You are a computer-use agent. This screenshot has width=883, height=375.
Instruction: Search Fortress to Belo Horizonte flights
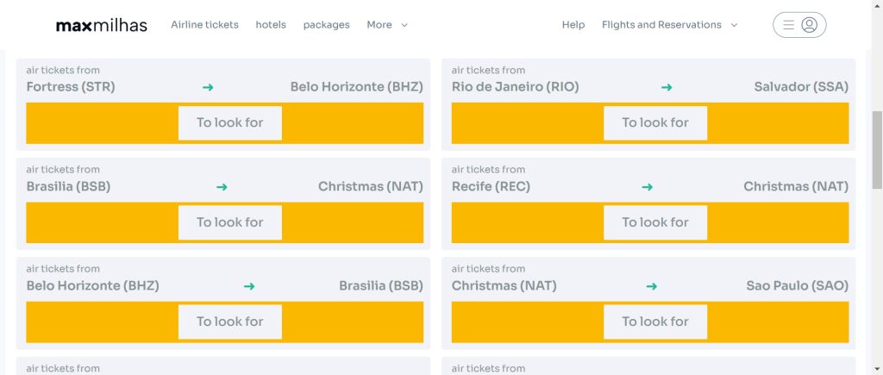point(230,123)
